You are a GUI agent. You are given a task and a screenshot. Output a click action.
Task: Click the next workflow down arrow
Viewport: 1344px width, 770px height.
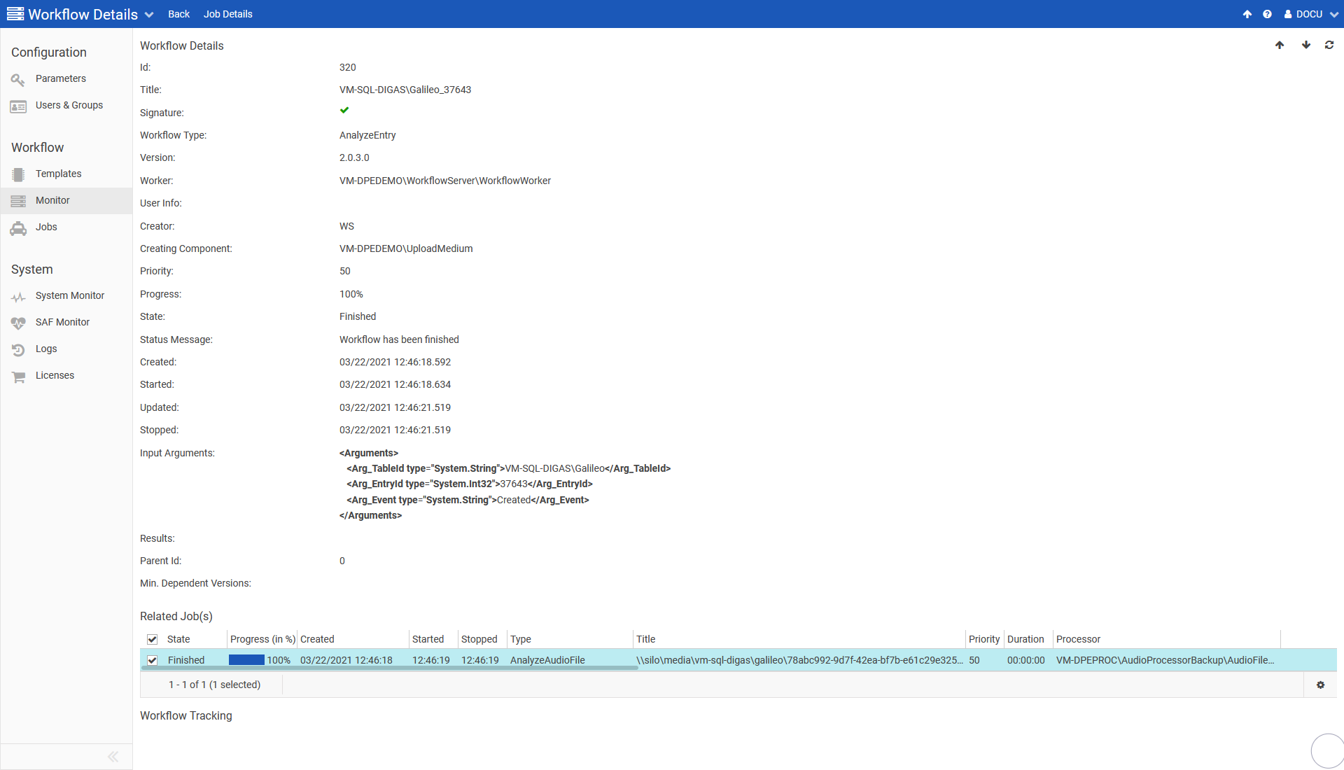point(1305,45)
